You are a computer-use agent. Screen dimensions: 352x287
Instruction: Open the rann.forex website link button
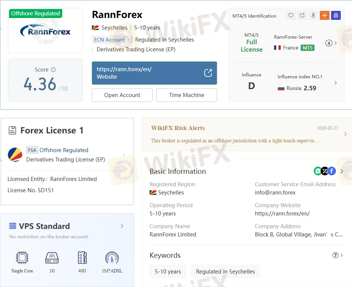tap(154, 73)
